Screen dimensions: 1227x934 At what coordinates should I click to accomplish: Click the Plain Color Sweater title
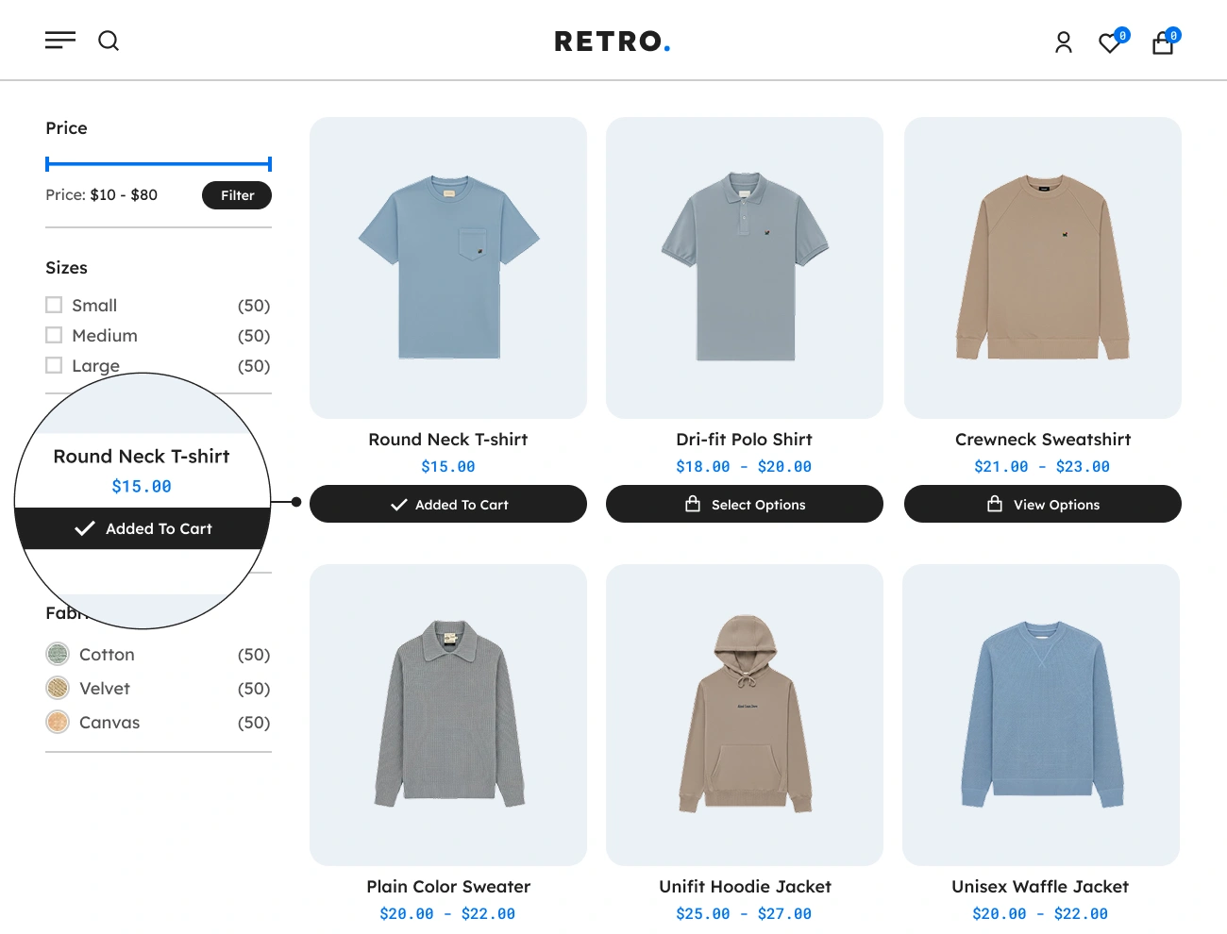[448, 887]
